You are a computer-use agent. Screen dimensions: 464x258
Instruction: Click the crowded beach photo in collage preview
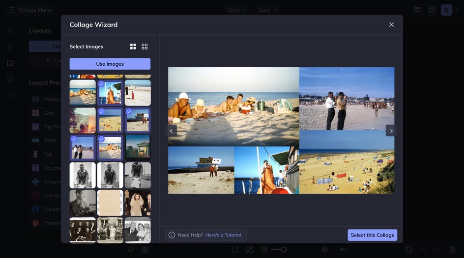[347, 162]
